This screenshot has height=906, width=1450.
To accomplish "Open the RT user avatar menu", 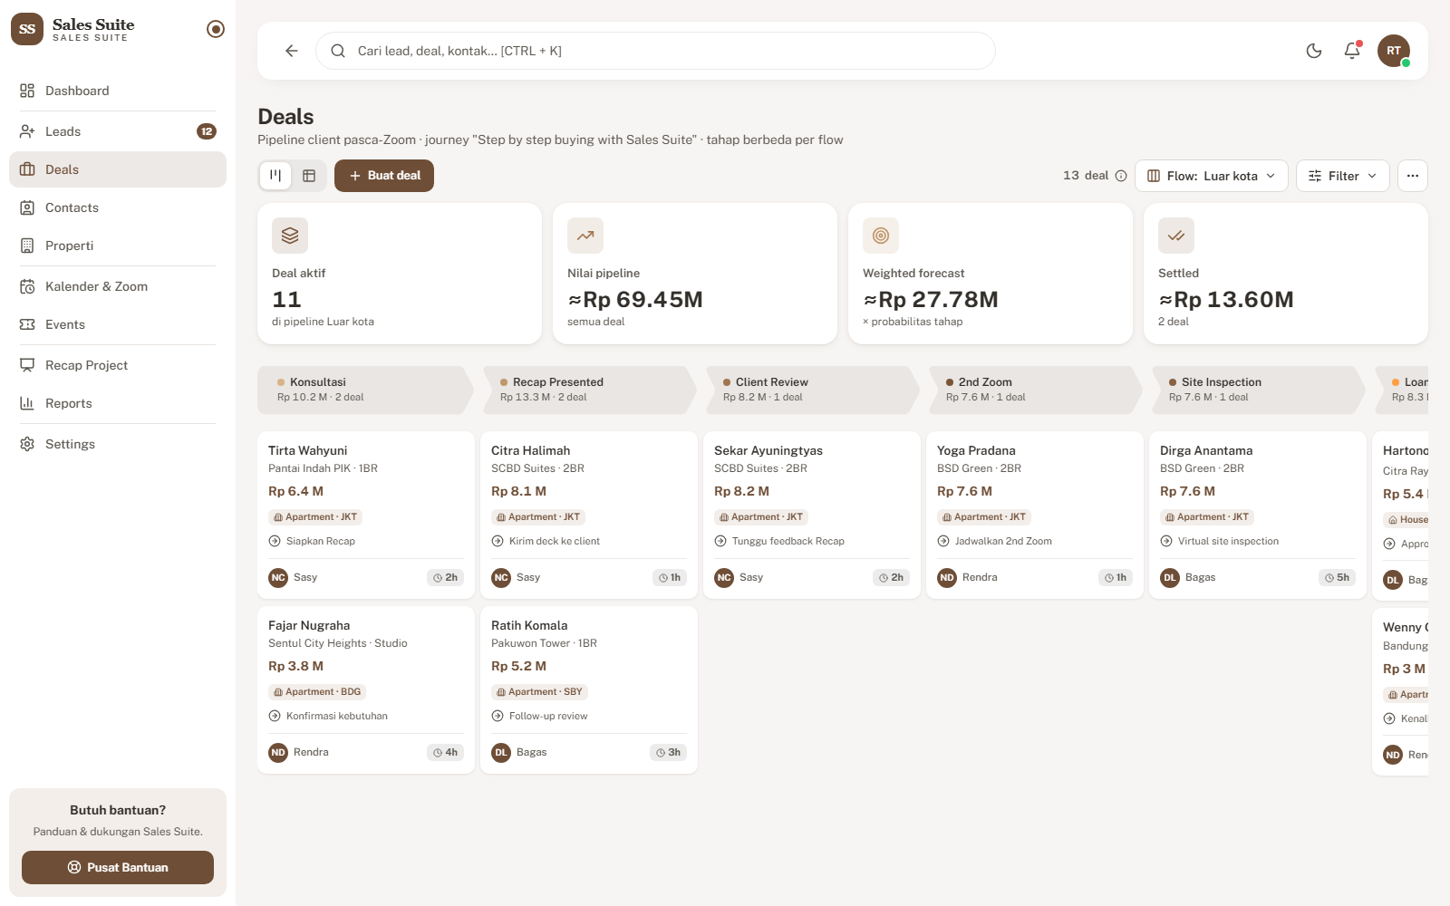I will point(1394,51).
